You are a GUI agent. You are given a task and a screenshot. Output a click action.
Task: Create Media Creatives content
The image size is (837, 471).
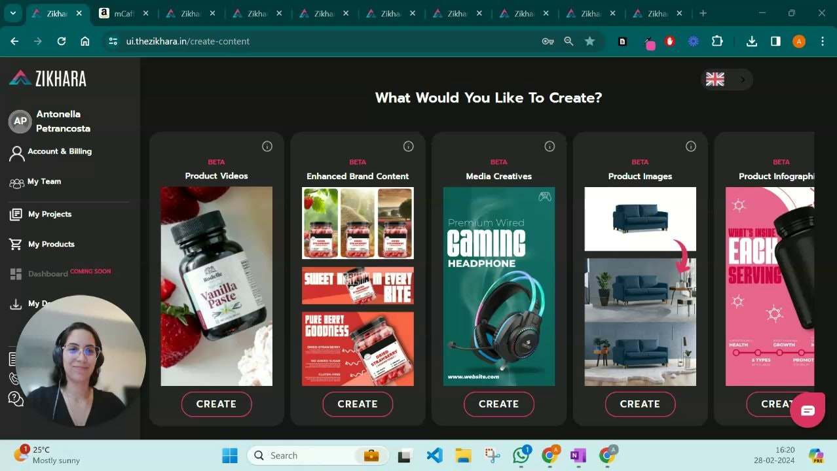tap(499, 404)
